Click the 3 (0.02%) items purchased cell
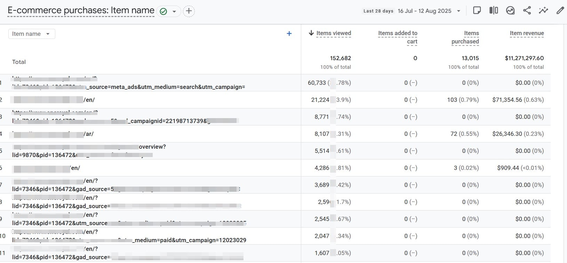 [x=466, y=168]
